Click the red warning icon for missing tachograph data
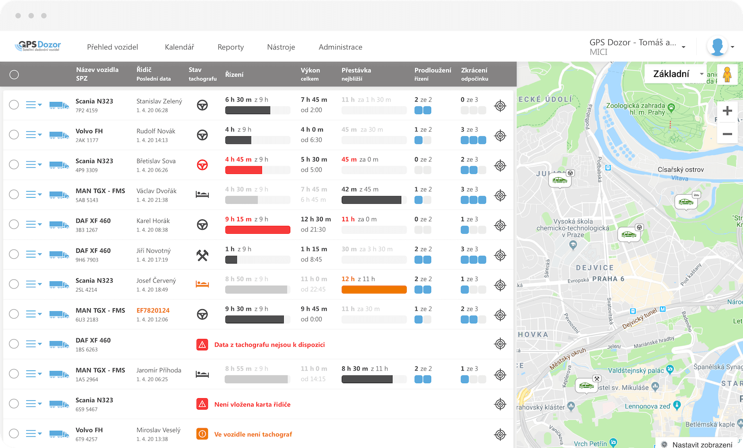This screenshot has width=743, height=448. (202, 345)
